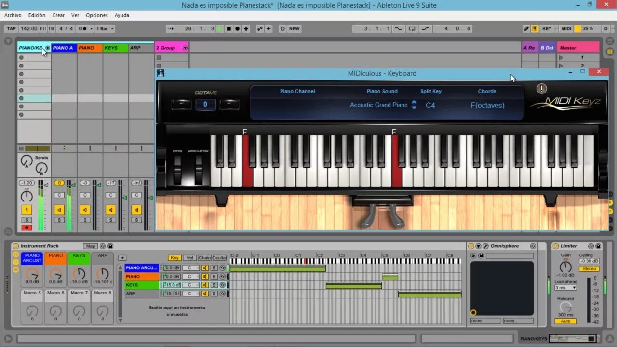Screen dimensions: 617x347
Task: Open the Ayuda menu
Action: point(122,15)
